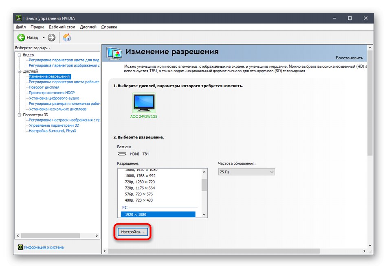Click the Восстановить link
The width and height of the screenshot is (387, 268).
click(349, 58)
